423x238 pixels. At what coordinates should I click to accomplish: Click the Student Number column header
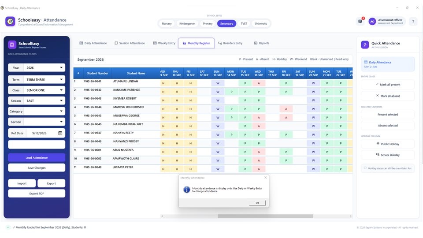[97, 73]
